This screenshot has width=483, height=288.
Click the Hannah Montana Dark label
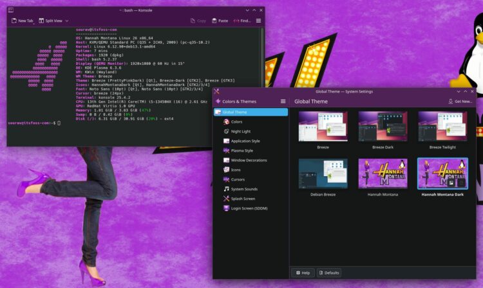[x=442, y=194]
